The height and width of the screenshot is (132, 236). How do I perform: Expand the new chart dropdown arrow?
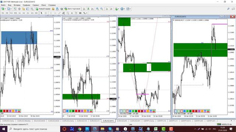pos(5,9)
